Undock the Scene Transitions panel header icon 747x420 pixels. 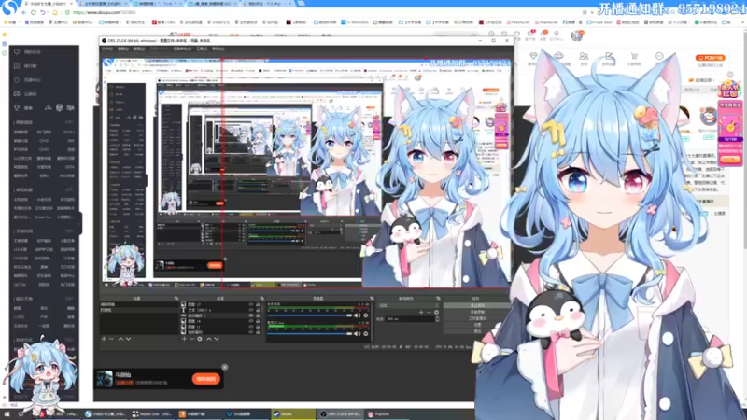pos(438,298)
